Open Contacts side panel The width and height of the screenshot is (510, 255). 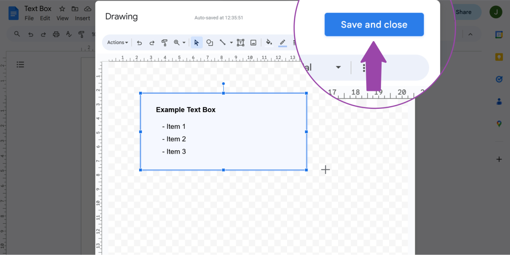[499, 101]
